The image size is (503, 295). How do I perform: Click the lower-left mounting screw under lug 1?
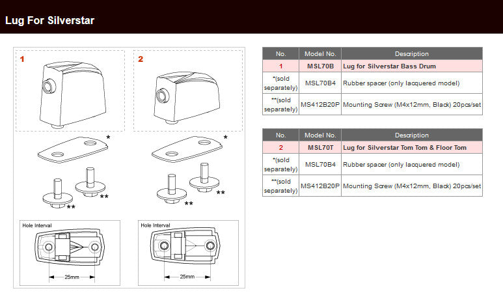point(58,193)
